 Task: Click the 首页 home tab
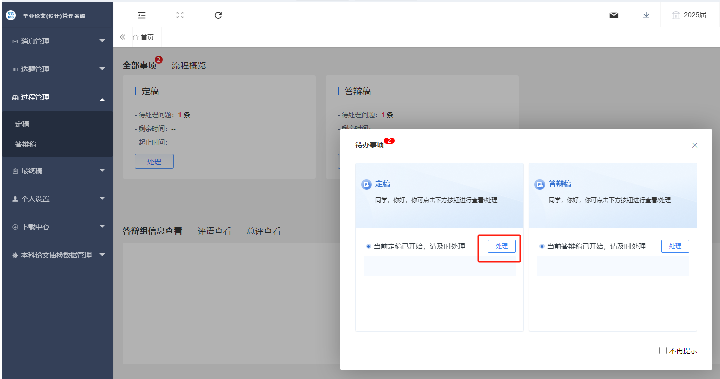143,37
